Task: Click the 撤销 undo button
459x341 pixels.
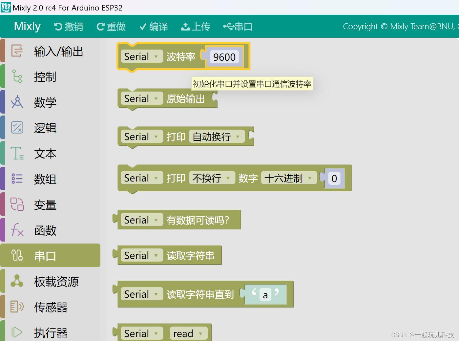Action: click(x=69, y=27)
